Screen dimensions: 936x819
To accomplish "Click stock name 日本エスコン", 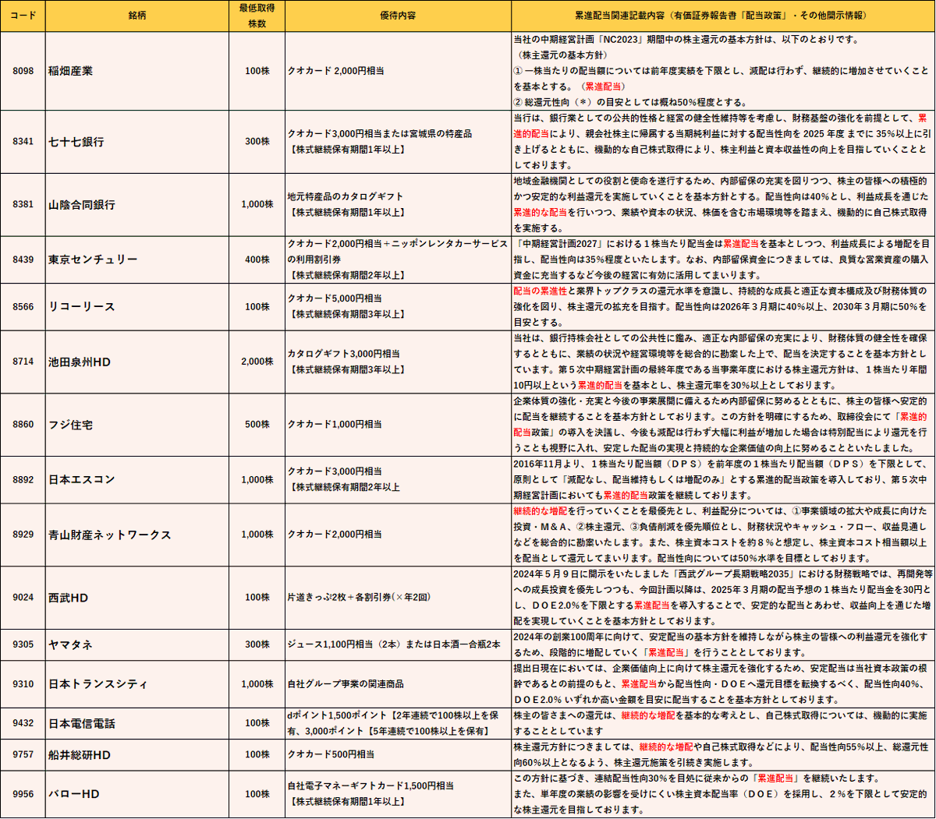I will 81,480.
